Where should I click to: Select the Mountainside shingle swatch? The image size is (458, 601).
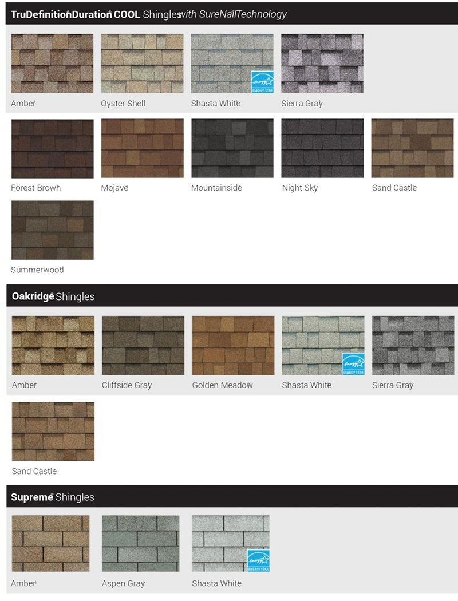232,149
